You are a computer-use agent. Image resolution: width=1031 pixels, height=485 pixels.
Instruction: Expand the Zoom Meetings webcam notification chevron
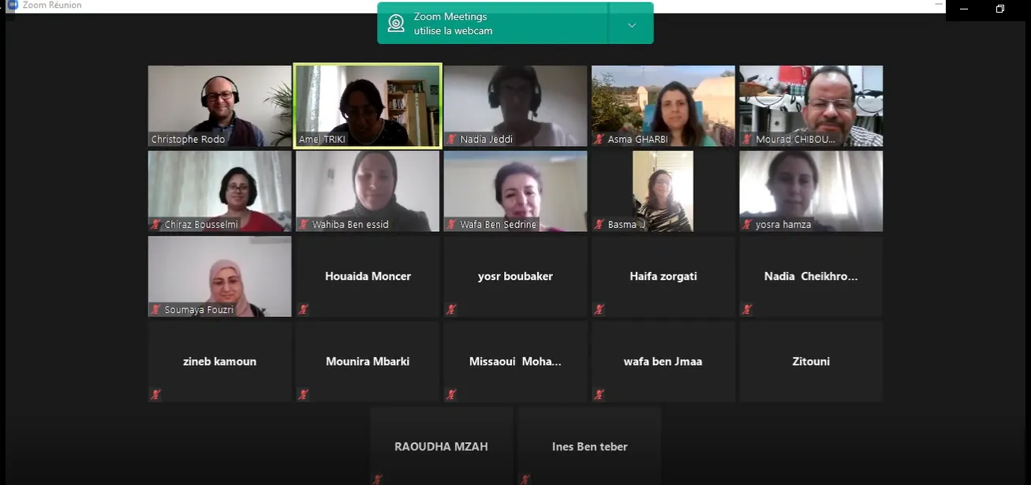tap(631, 24)
